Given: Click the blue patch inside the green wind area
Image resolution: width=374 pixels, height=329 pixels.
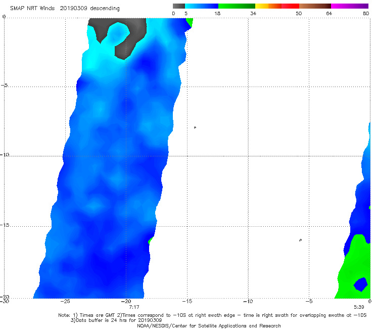Looking at the screenshot, I should click(361, 284).
